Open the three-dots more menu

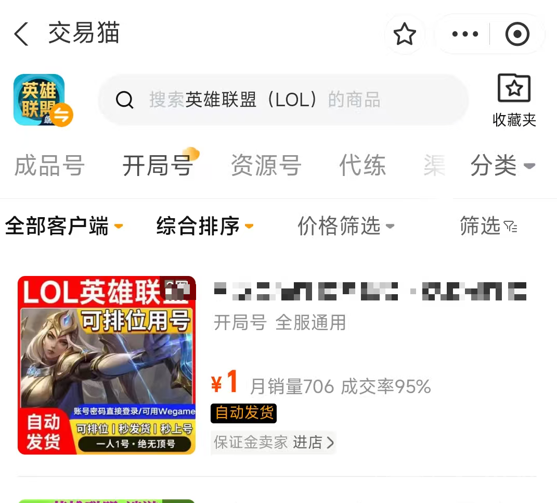click(x=465, y=34)
